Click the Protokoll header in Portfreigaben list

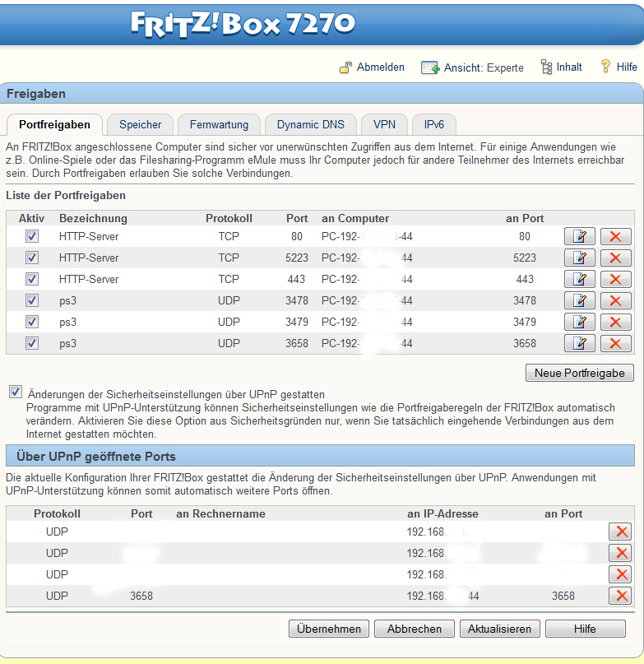coord(229,218)
